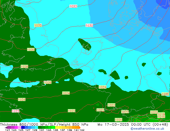Click the legend value 142
Image resolution: width=170 pixels, height=131 pixels.
coord(82,130)
